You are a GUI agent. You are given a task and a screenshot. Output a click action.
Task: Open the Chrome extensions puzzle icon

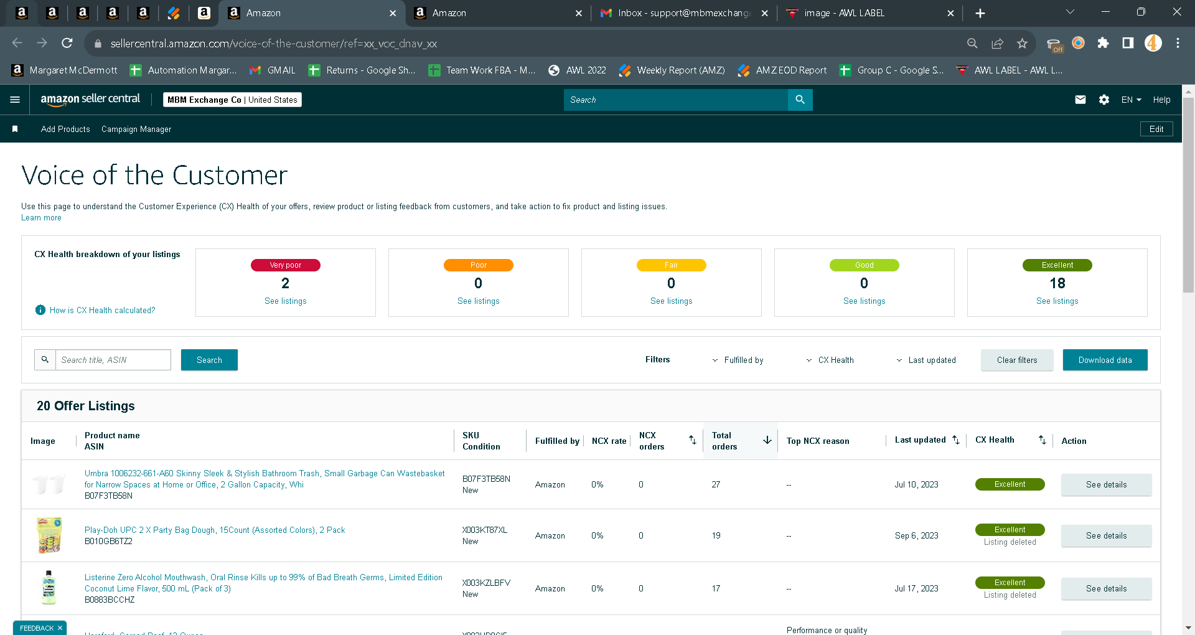click(1103, 43)
